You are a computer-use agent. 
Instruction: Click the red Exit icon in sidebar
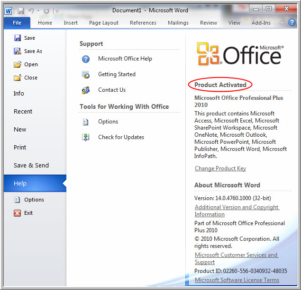tap(17, 213)
